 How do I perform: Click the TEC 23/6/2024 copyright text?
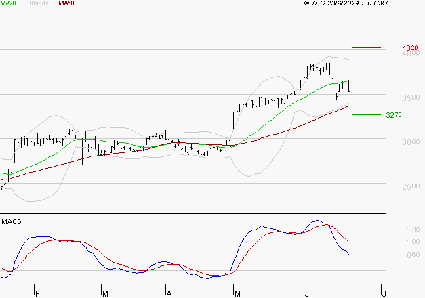click(x=346, y=3)
